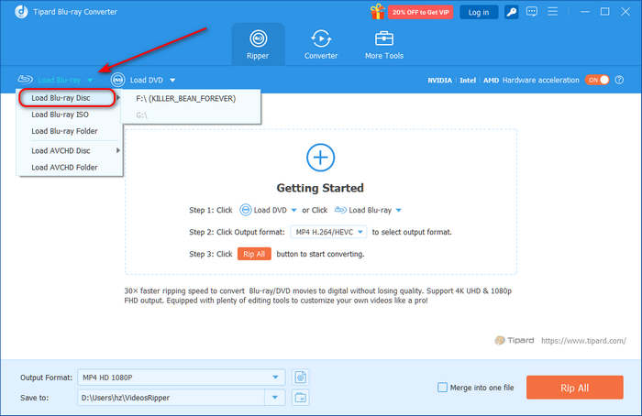Click the Getting Started heading
The image size is (642, 416).
coord(320,188)
